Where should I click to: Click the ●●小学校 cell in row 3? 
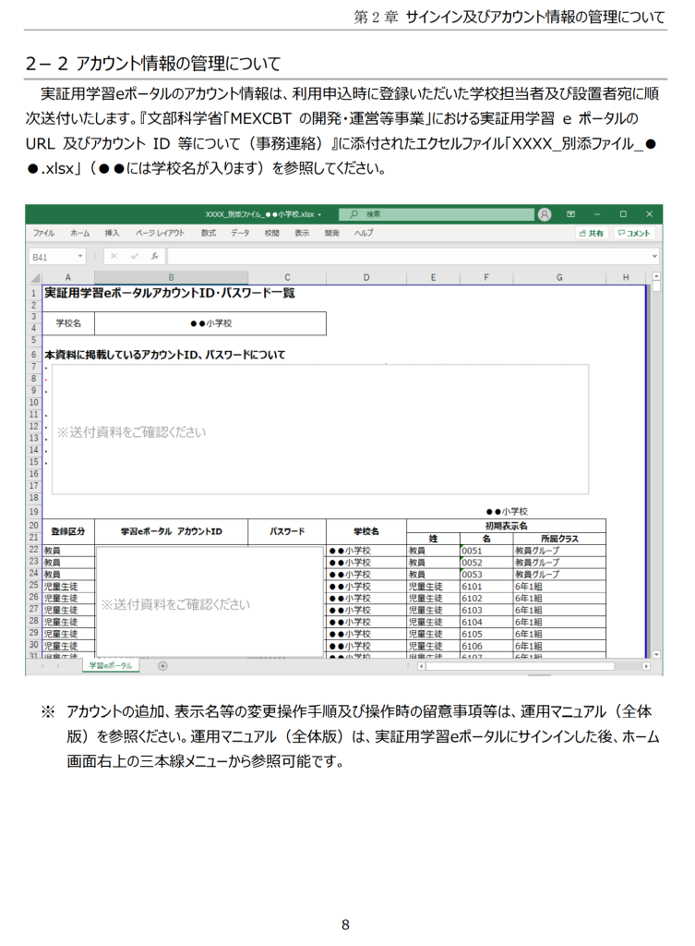pos(210,323)
